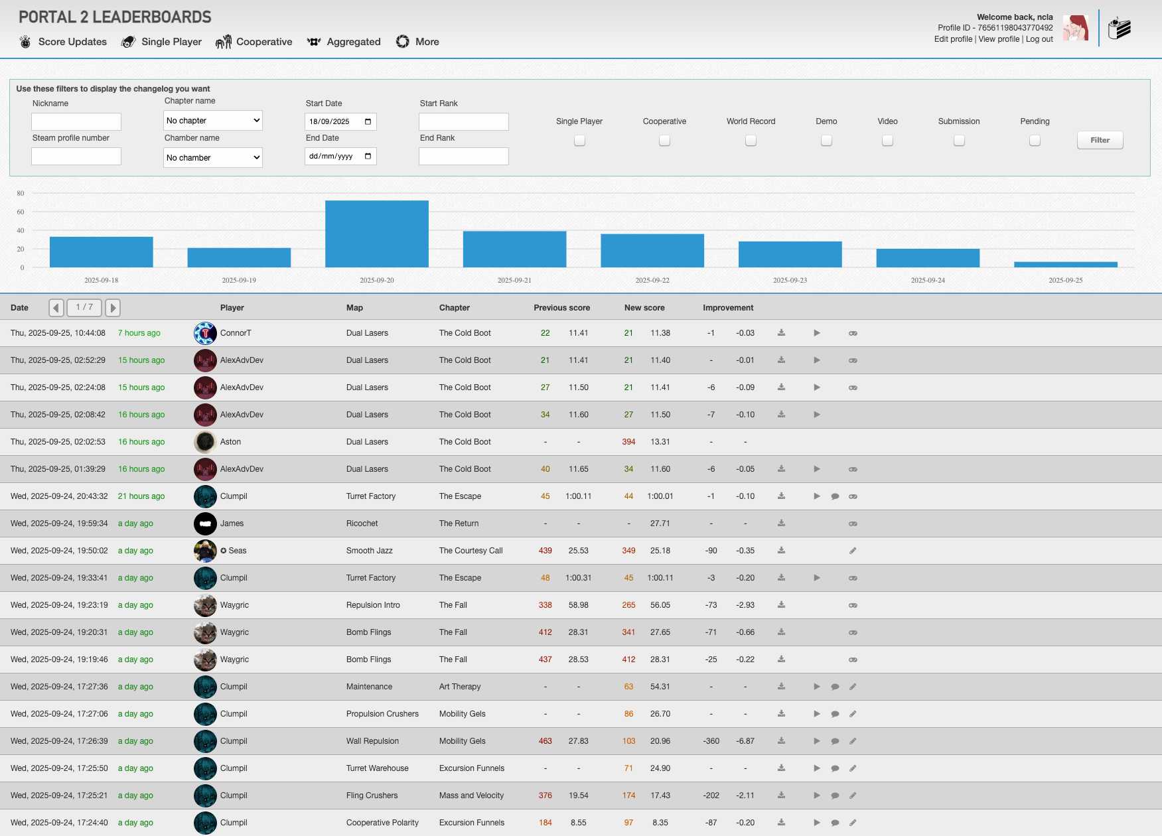Screen dimensions: 1162x836
Task: Click the tallest bar for 2025-09-20
Action: coord(376,232)
